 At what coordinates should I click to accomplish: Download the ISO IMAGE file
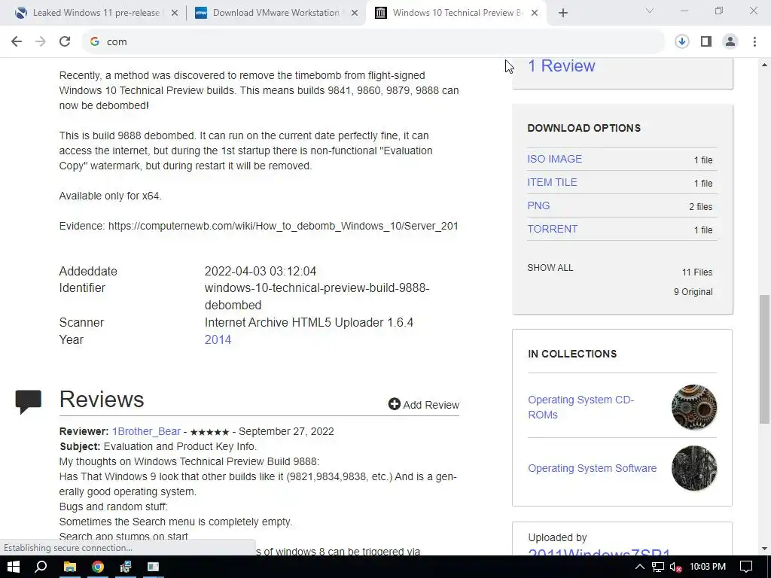coord(555,159)
